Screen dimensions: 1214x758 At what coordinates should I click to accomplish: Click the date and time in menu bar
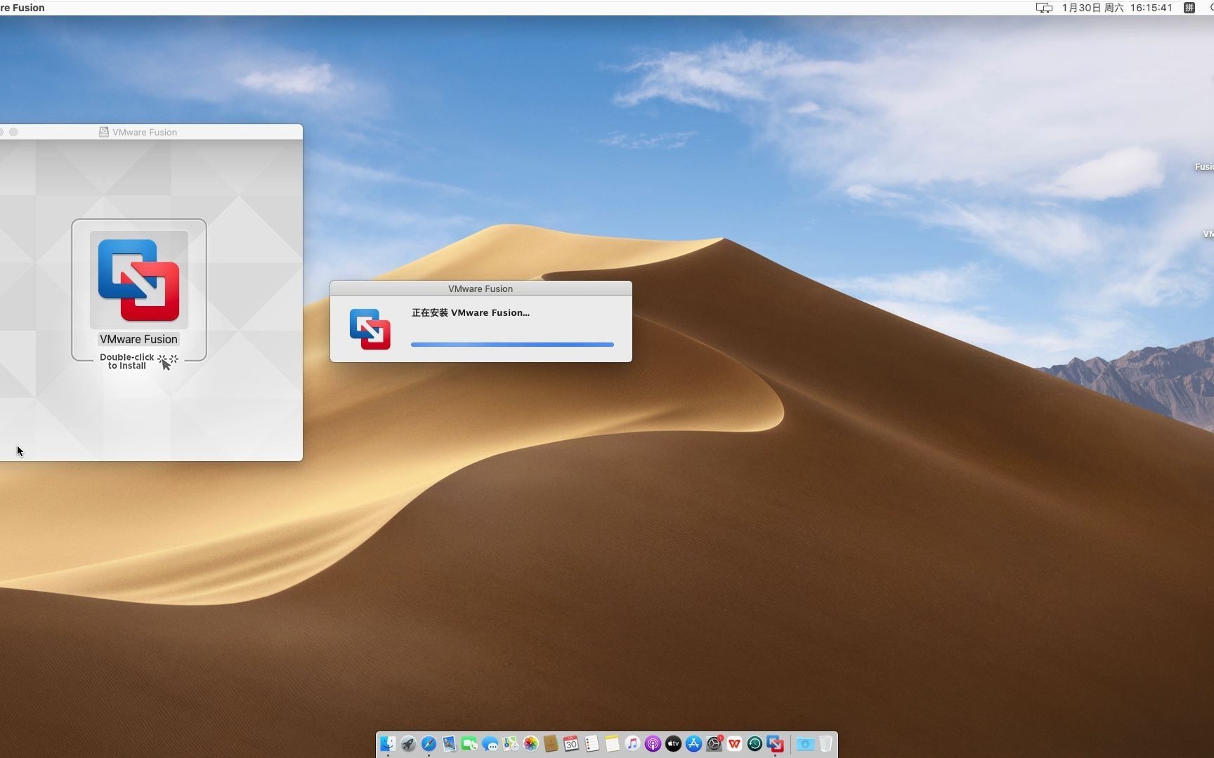click(1117, 8)
